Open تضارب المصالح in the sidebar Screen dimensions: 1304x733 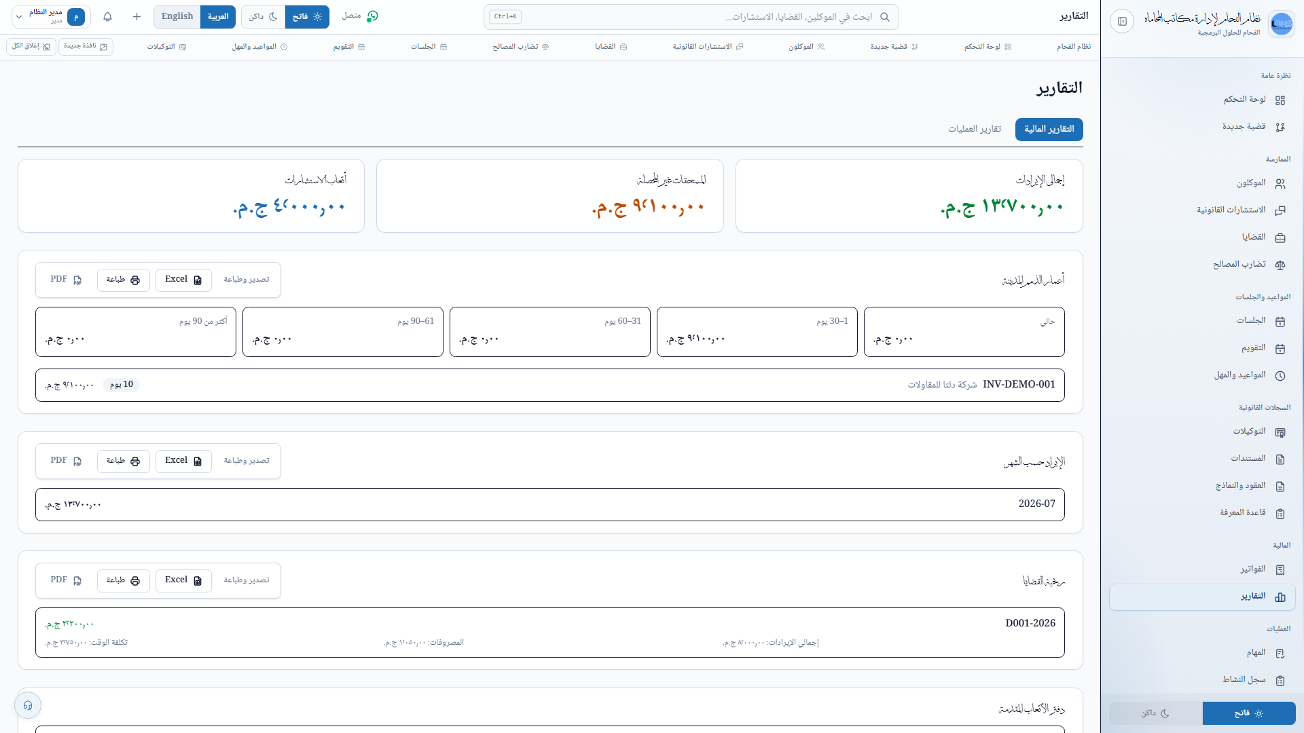coord(1202,265)
